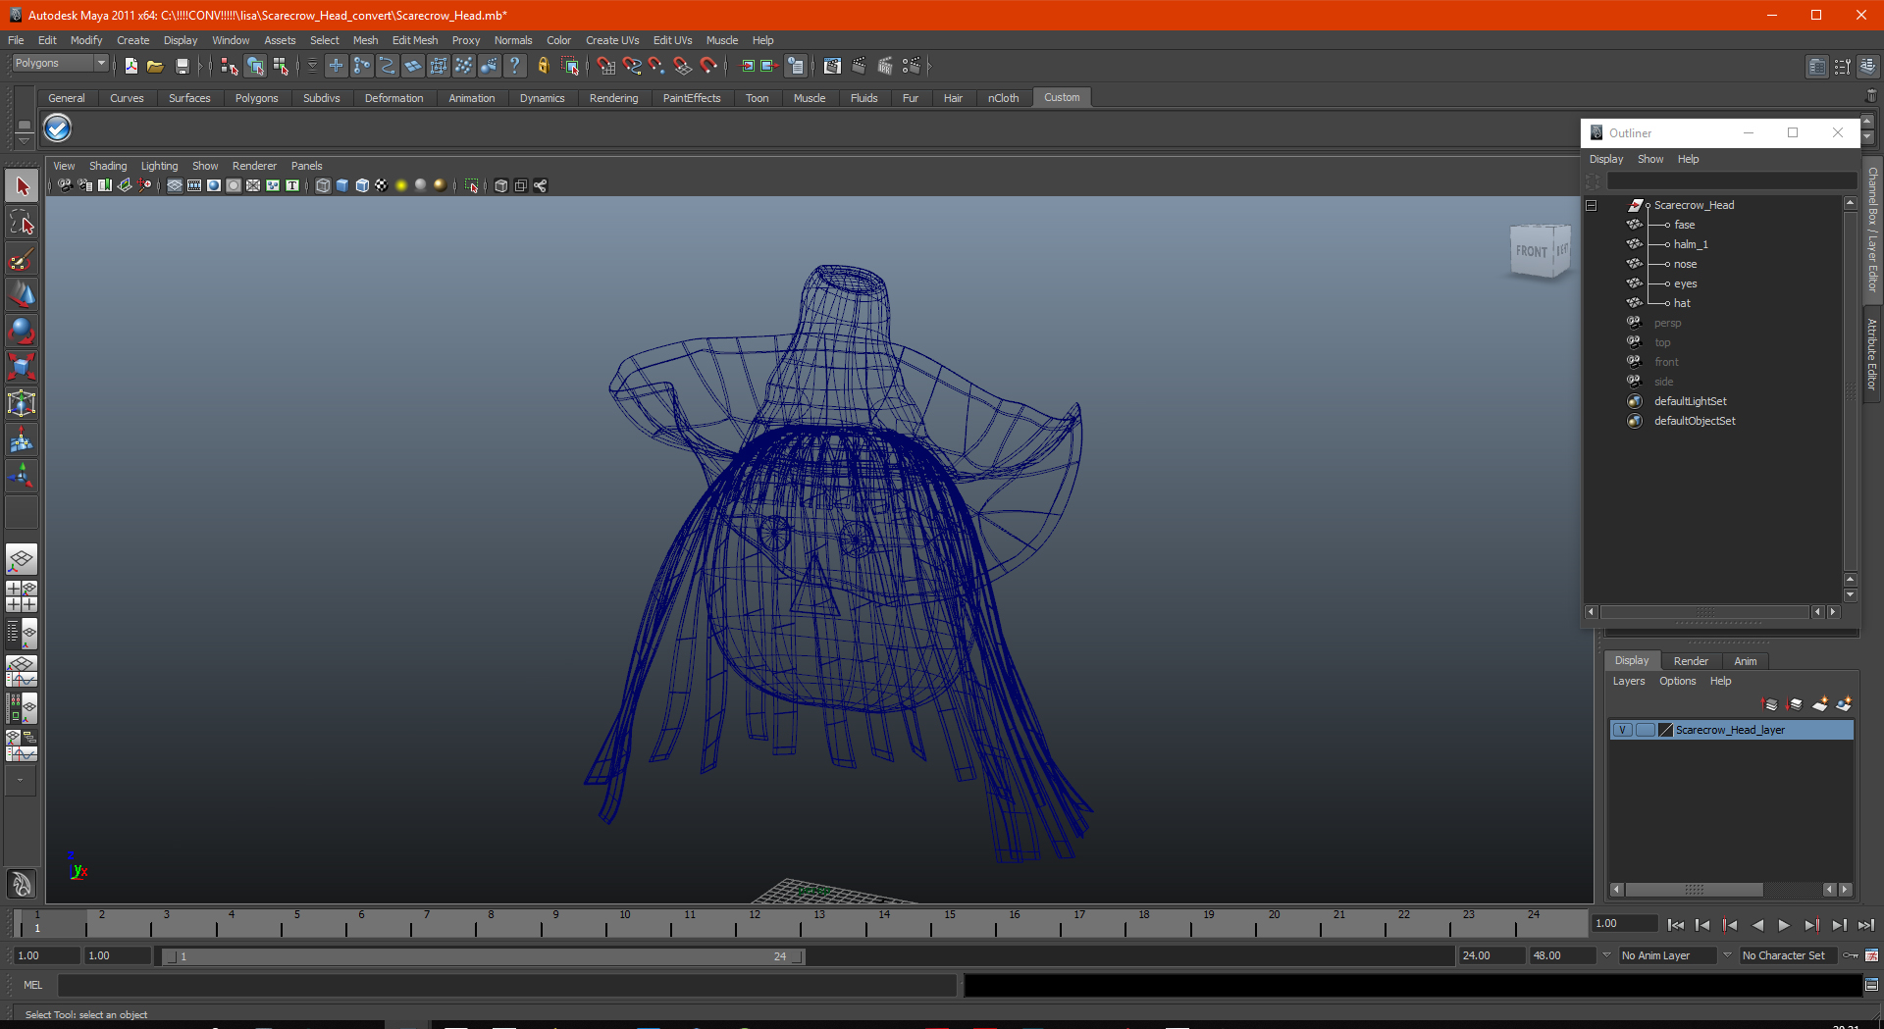Toggle the Attribute Editor side tab
The height and width of the screenshot is (1029, 1884).
click(x=1872, y=355)
